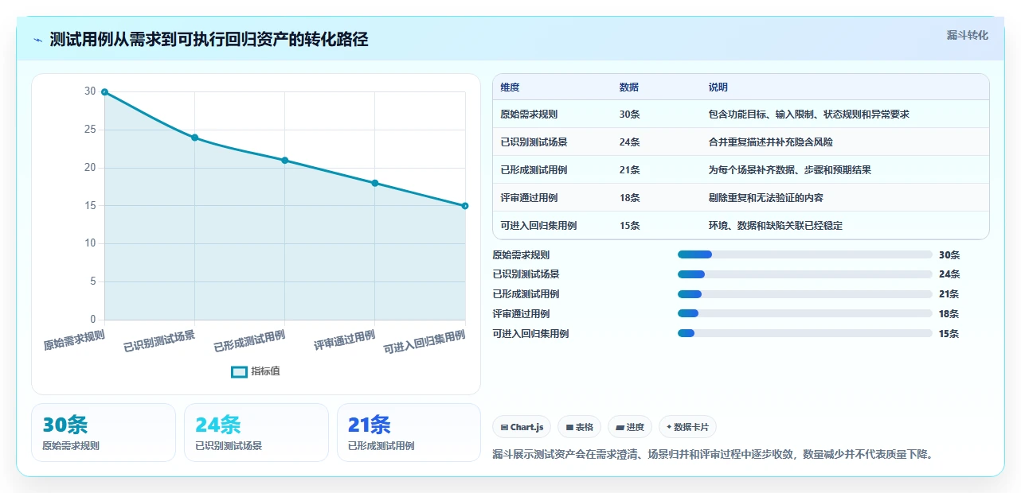Click the title 测试用例从需求到可执行回归资产的转化路径
The width and height of the screenshot is (1021, 493).
coord(209,40)
